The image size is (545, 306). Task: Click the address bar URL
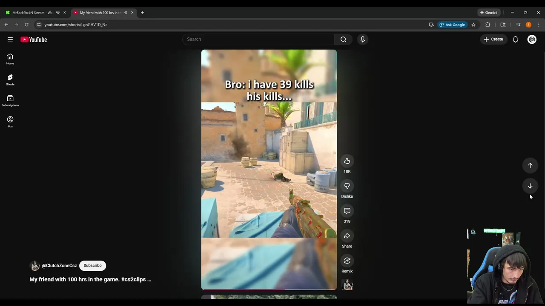(x=76, y=25)
